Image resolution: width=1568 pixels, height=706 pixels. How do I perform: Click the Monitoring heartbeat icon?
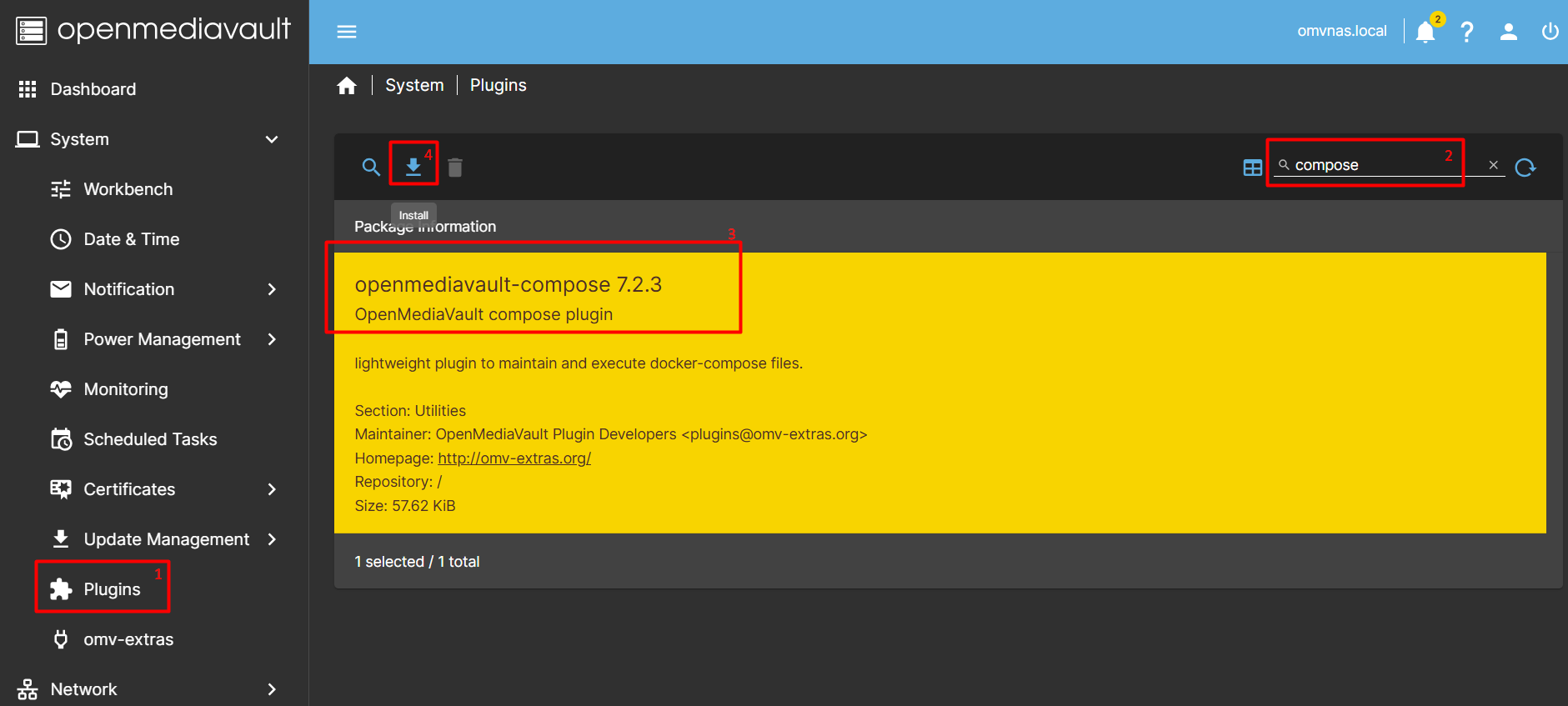point(61,389)
